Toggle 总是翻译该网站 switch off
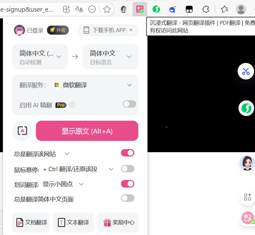Image resolution: width=255 pixels, height=235 pixels. pos(128,153)
